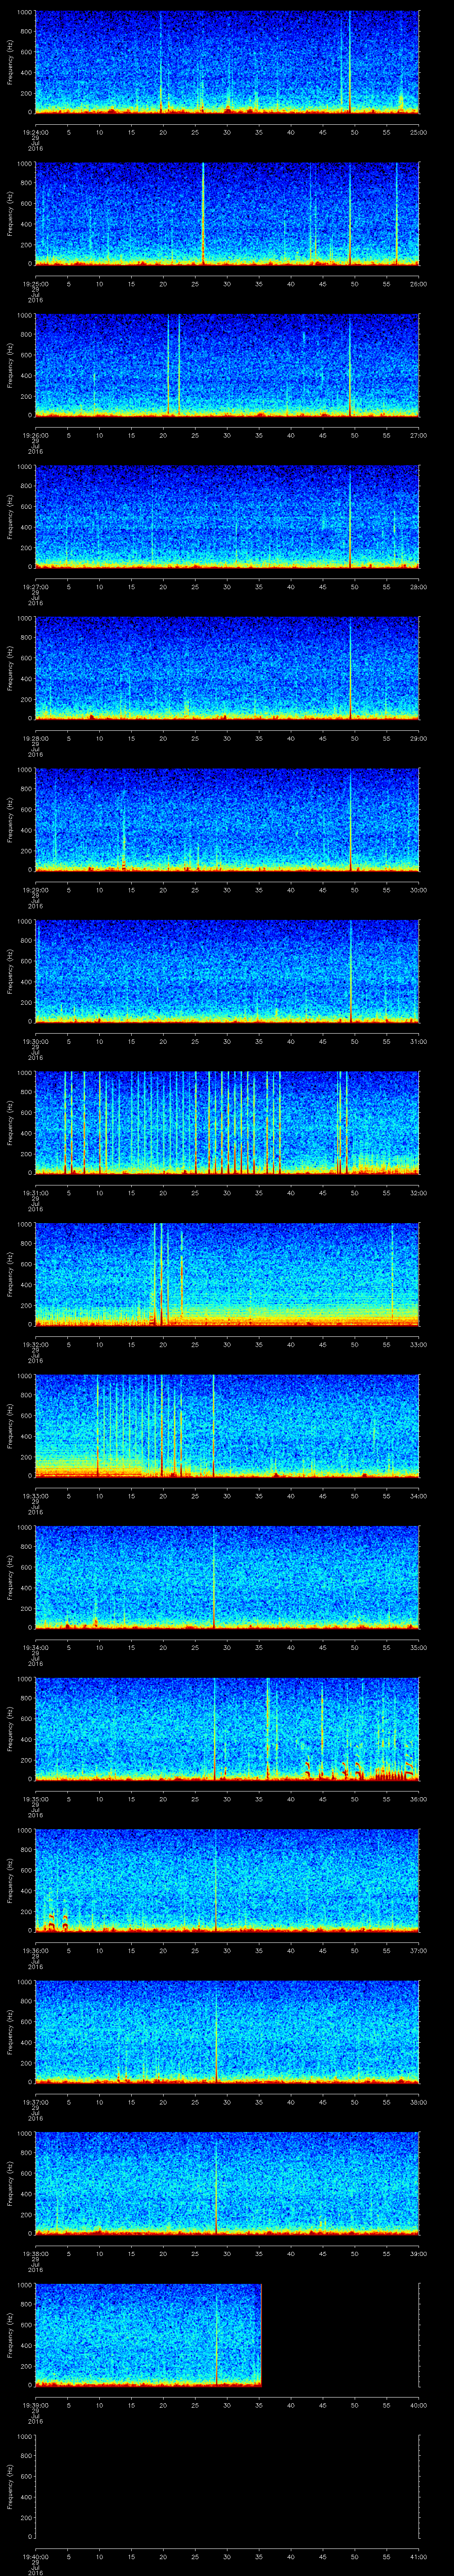Select the empty 19:40:00 spectrogram plot area
Image resolution: width=454 pixels, height=2576 pixels.
227,2485
